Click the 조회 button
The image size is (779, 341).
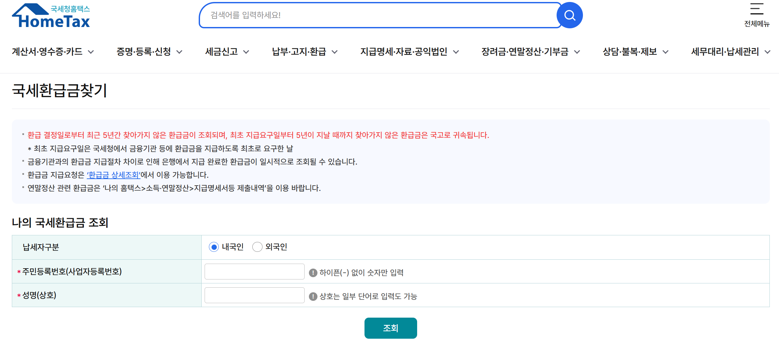391,328
